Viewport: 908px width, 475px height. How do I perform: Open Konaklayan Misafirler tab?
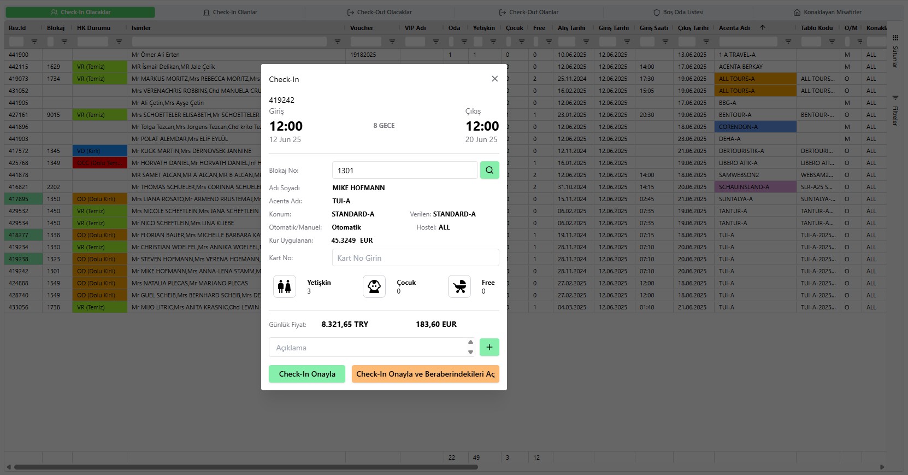[x=828, y=12]
